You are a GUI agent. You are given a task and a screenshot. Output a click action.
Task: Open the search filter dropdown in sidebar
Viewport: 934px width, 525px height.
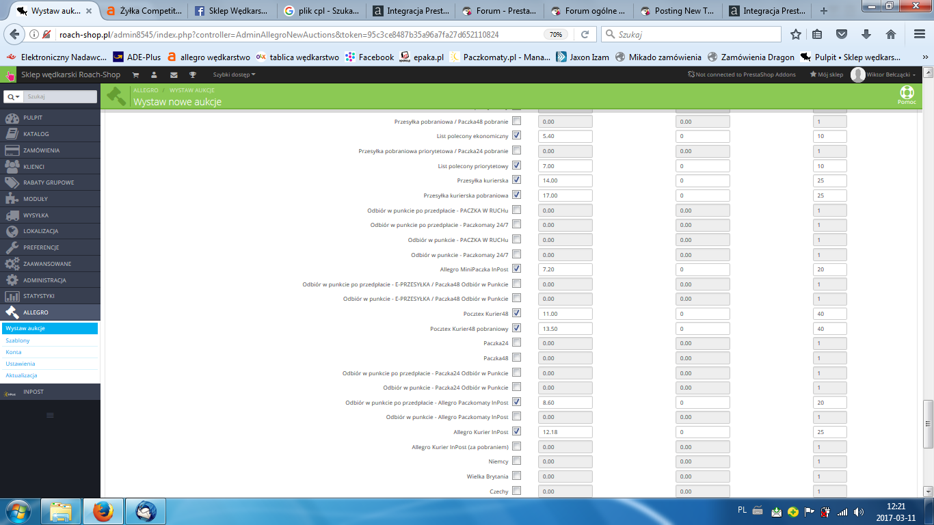tap(14, 97)
